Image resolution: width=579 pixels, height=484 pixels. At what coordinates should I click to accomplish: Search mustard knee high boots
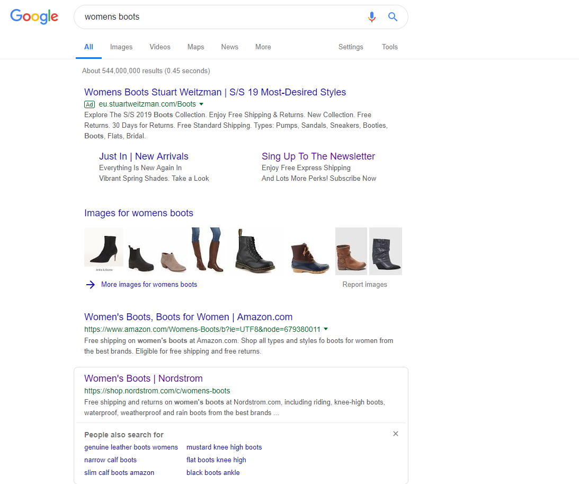click(224, 447)
